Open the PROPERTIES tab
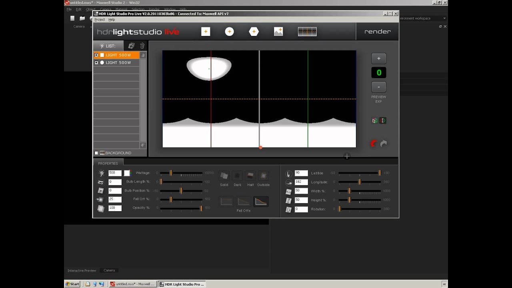Viewport: 512px width, 288px height. [x=108, y=163]
